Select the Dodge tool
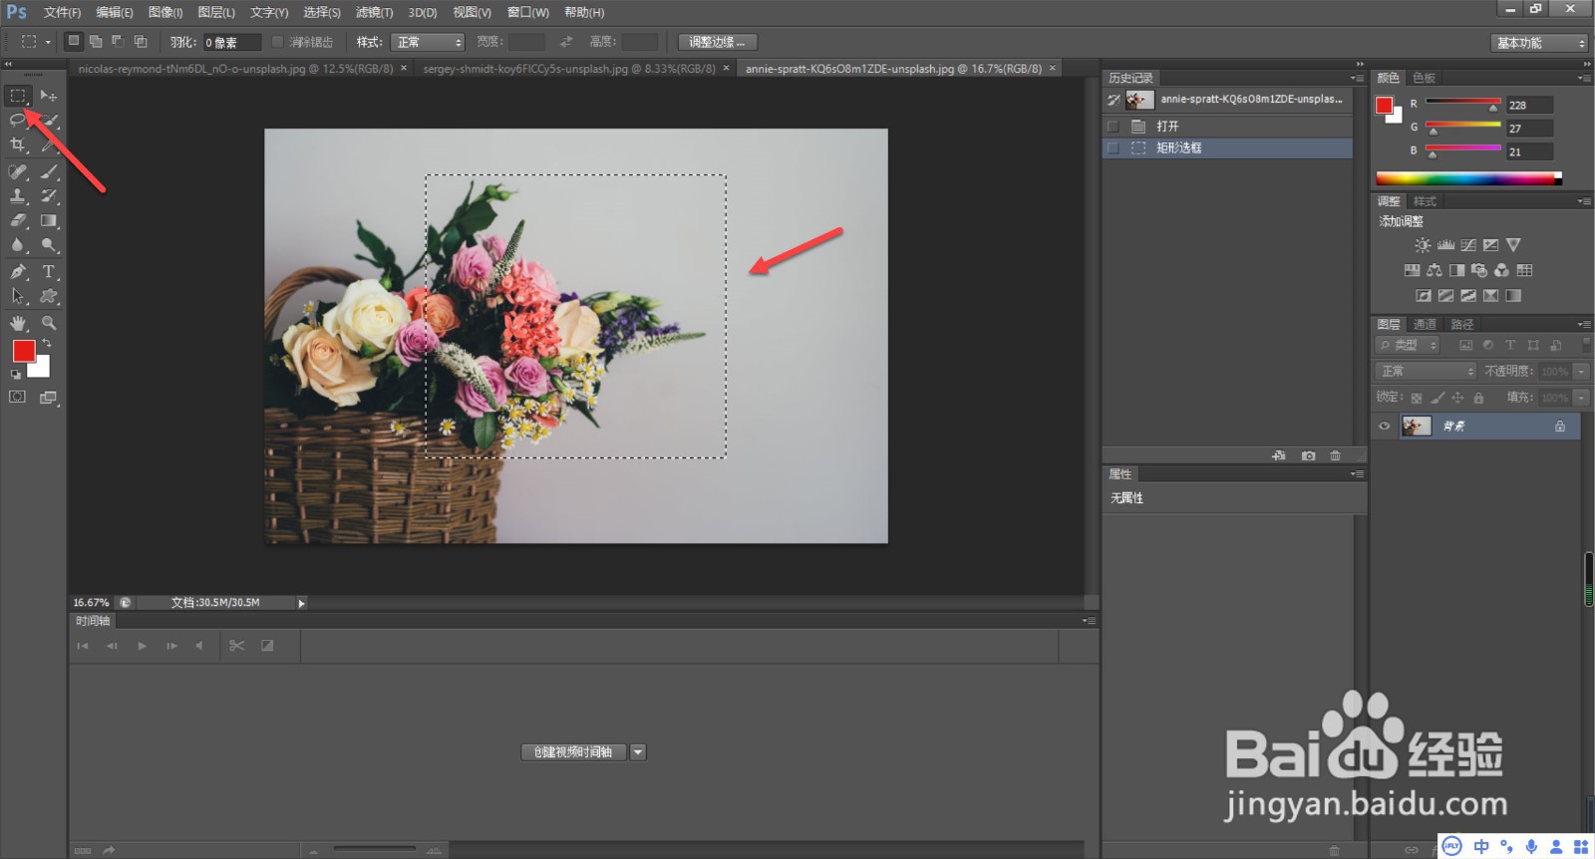Screen dimensions: 1595x859 [x=48, y=245]
